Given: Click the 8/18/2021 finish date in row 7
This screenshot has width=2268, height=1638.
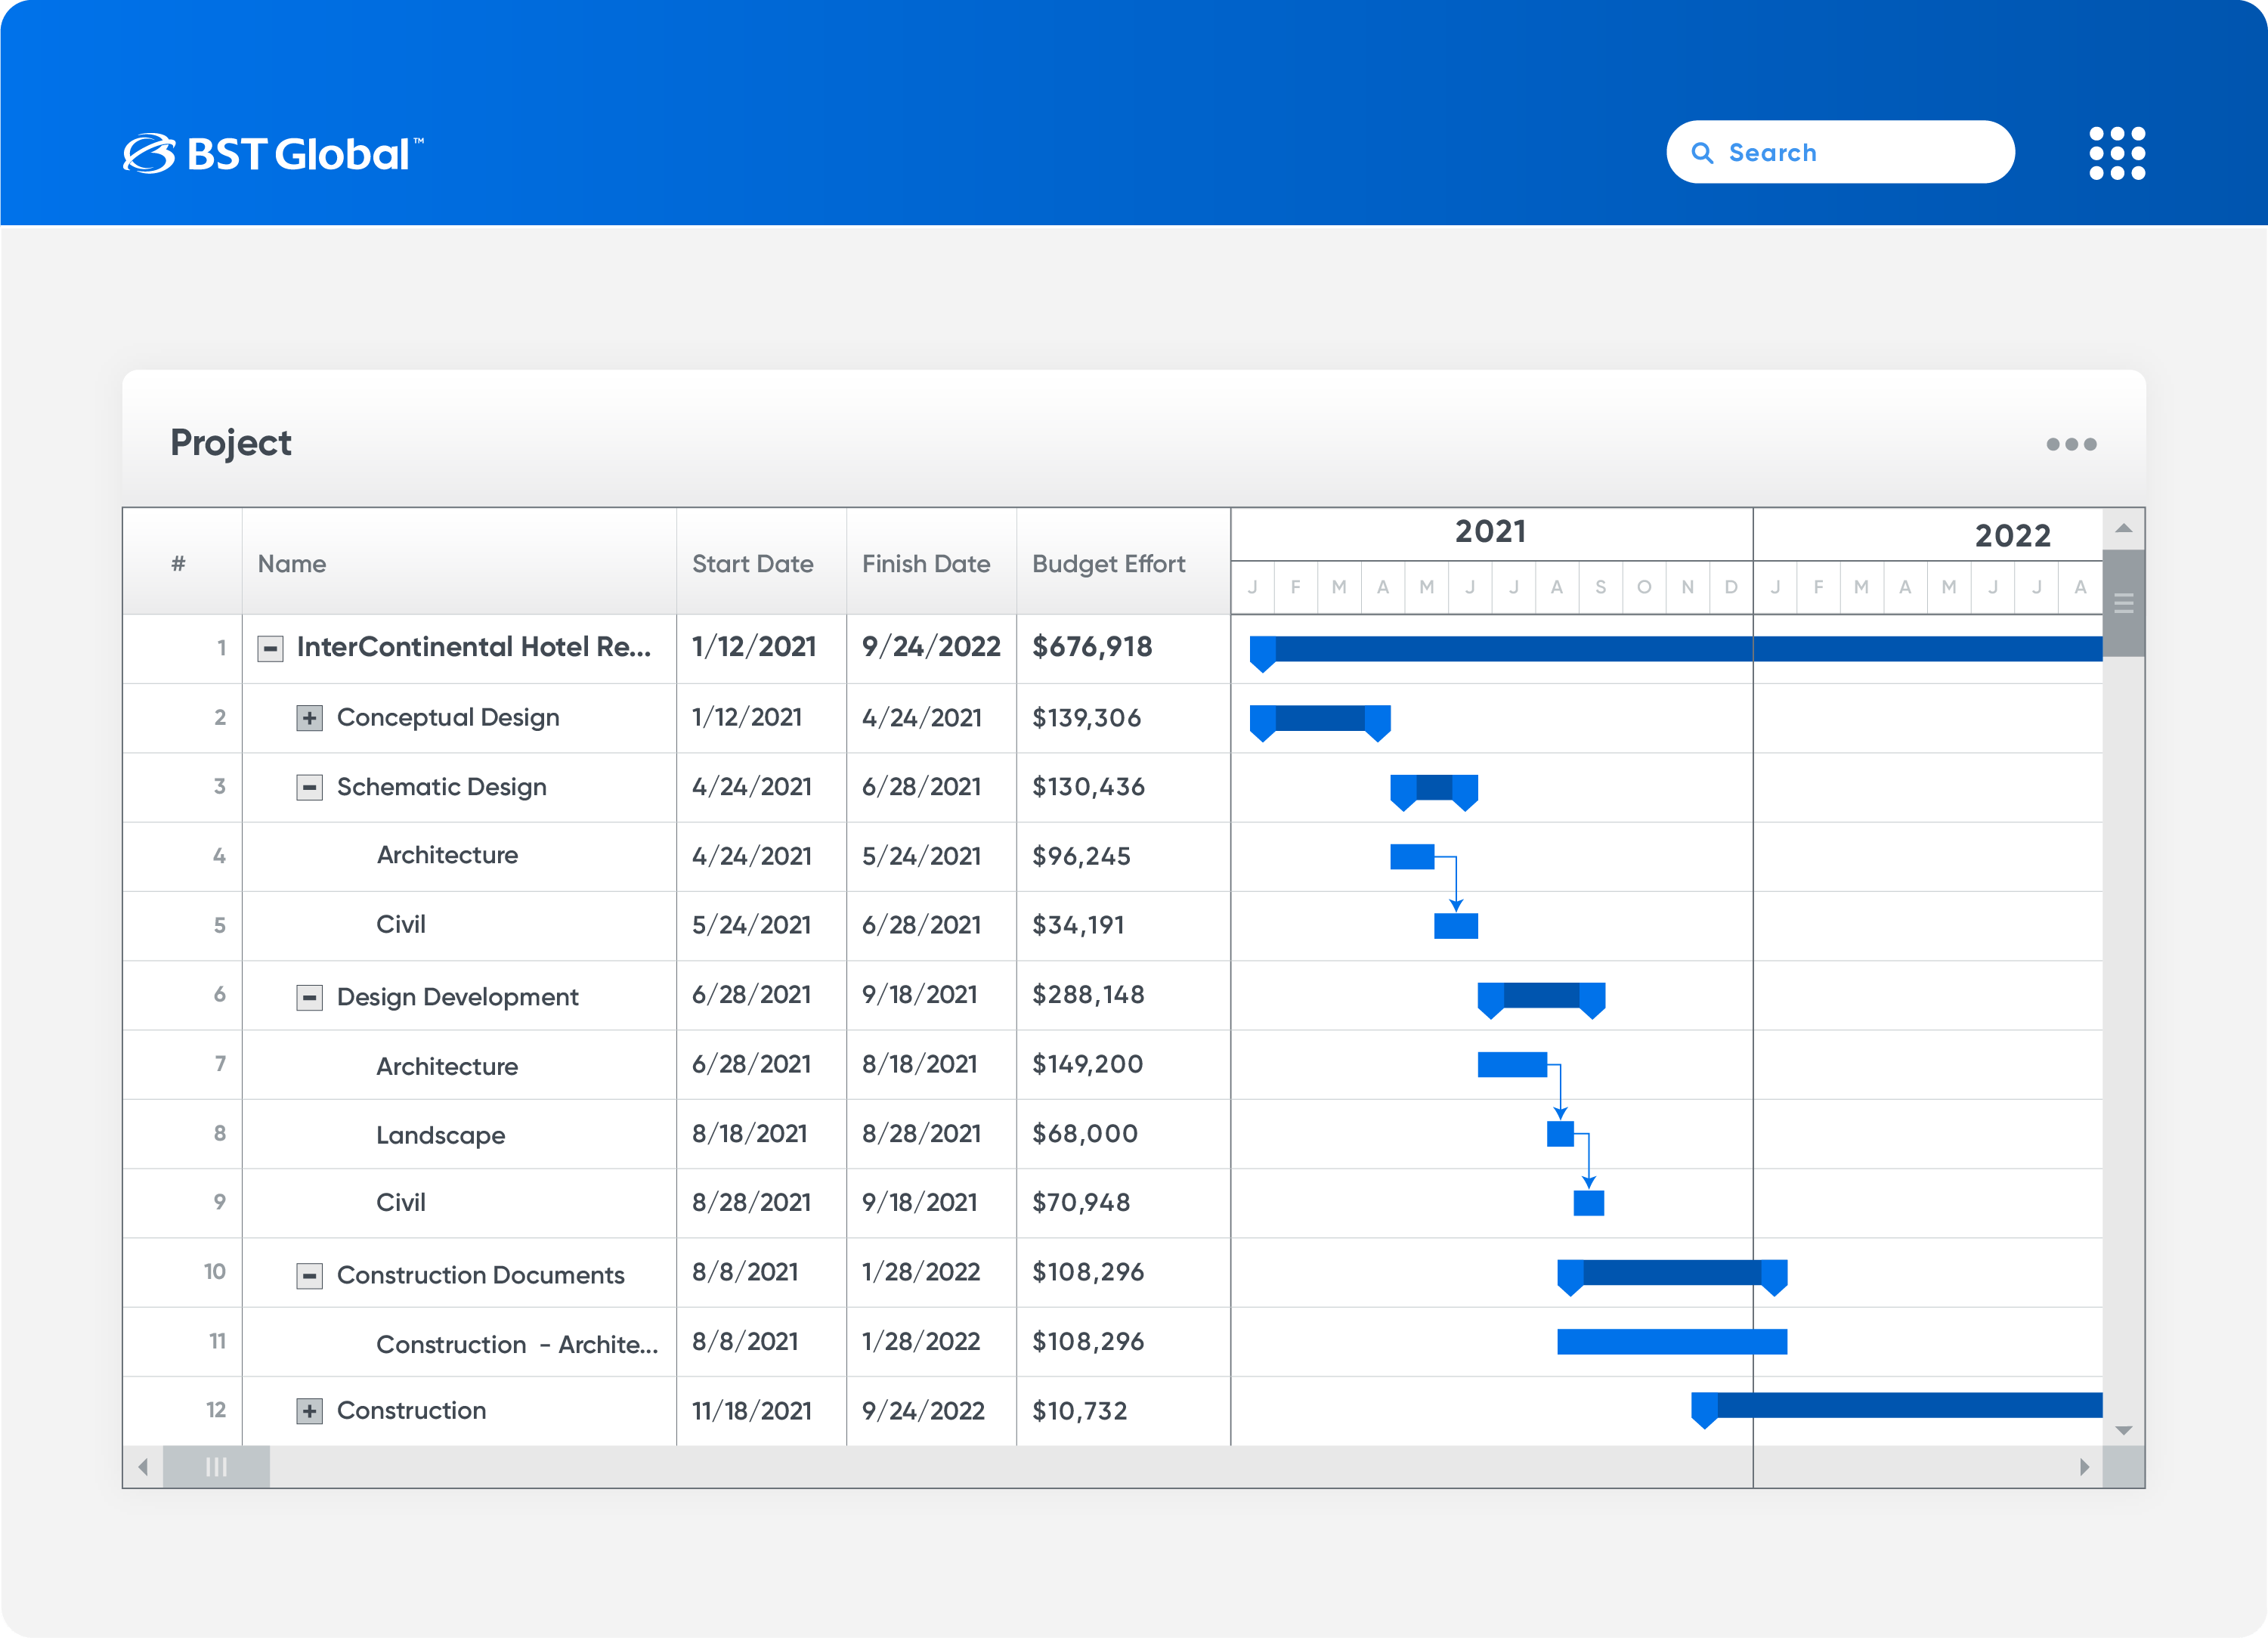Looking at the screenshot, I should pos(920,1064).
